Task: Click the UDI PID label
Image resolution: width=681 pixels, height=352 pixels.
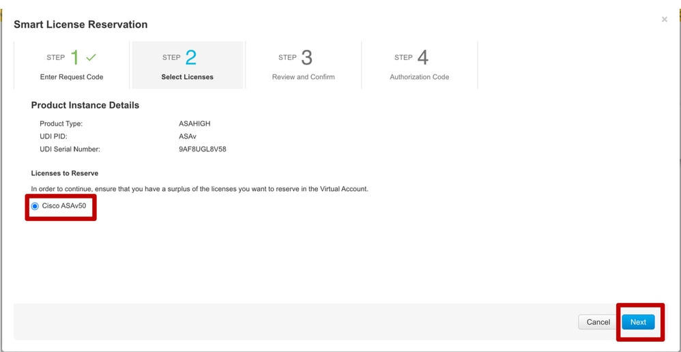Action: point(53,136)
